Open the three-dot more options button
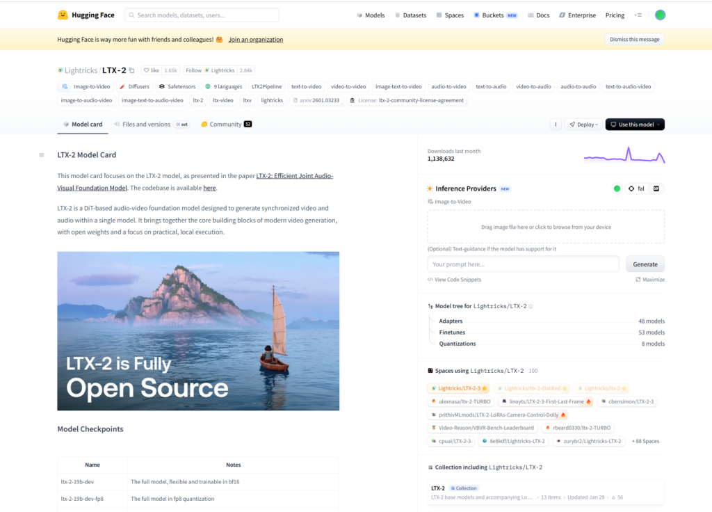This screenshot has height=512, width=712. (x=555, y=125)
